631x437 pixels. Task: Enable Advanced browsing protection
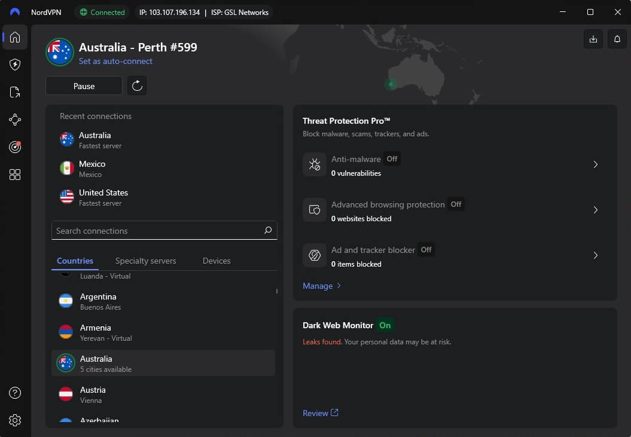click(456, 204)
